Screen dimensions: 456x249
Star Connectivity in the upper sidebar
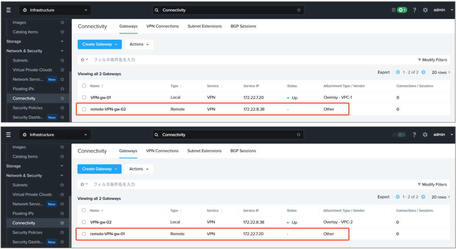[62, 98]
